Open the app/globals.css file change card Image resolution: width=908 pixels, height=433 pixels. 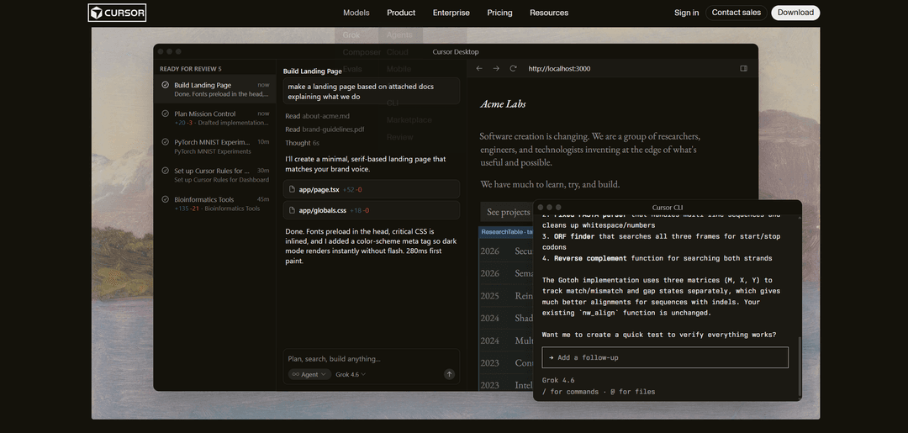tap(372, 210)
